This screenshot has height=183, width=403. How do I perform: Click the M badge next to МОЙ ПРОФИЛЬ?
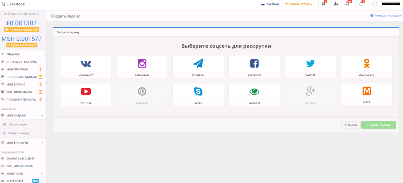(40, 69)
